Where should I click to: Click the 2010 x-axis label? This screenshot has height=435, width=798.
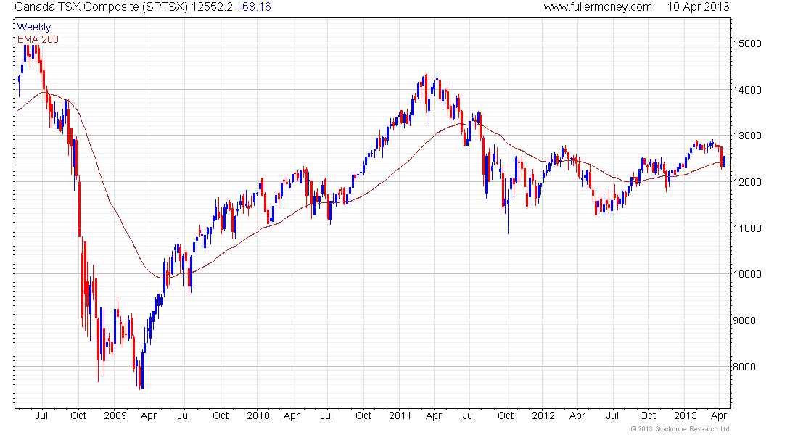(258, 415)
